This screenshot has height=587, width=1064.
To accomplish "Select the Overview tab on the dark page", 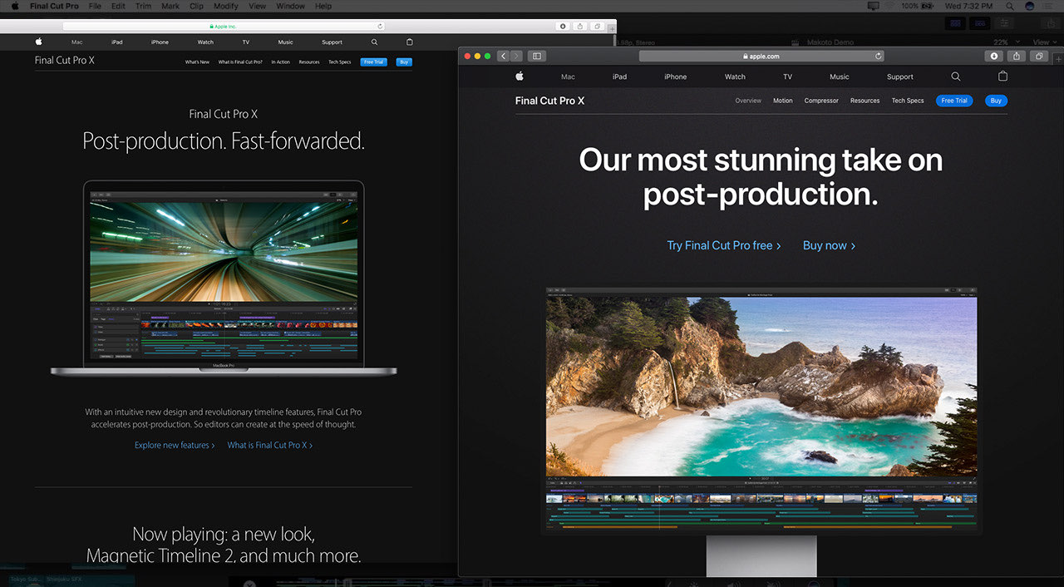I will [748, 101].
